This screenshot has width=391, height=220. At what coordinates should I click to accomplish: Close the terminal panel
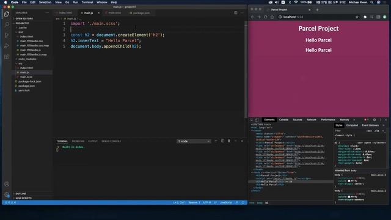(242, 141)
